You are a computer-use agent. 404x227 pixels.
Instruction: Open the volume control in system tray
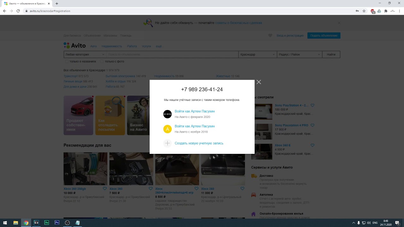[369, 223]
